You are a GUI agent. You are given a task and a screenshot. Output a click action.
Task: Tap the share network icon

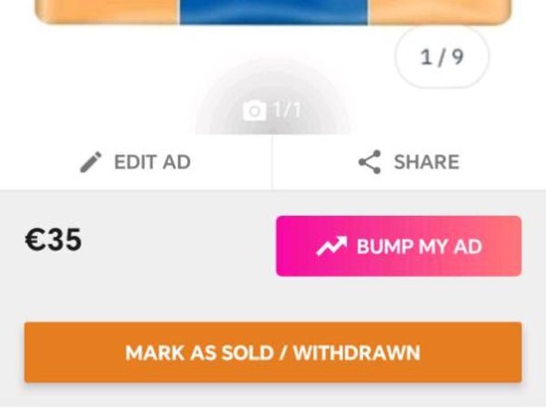point(369,162)
